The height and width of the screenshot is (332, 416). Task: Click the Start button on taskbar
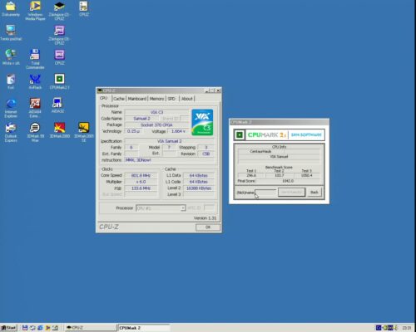click(x=8, y=328)
